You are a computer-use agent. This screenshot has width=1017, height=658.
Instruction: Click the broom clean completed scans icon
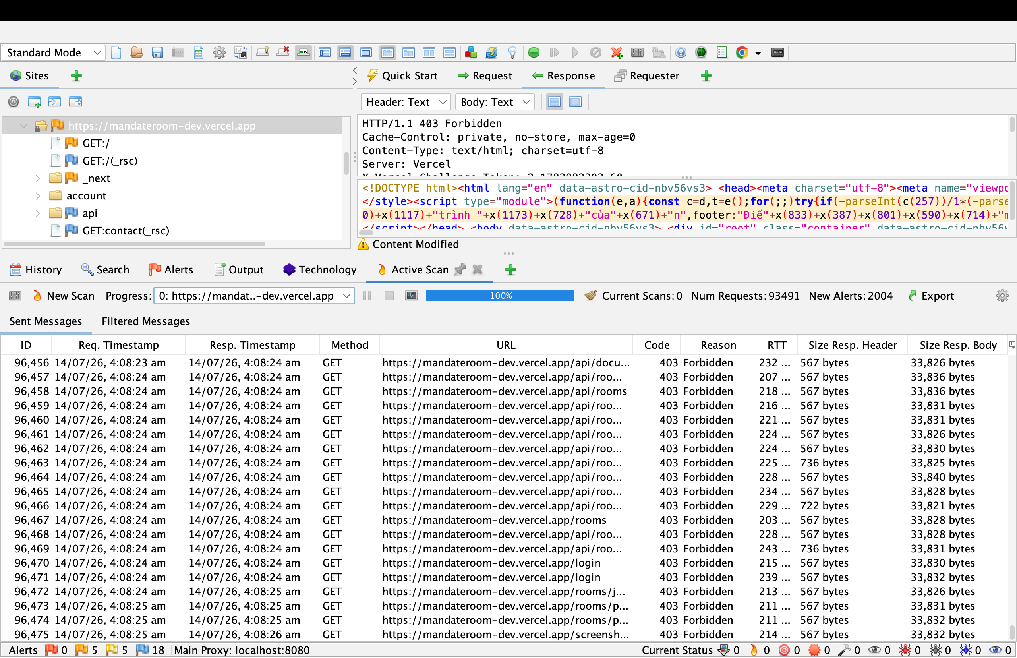(x=591, y=296)
